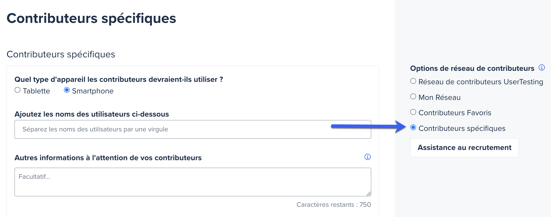This screenshot has height=217, width=551.
Task: Click the Réseau de contributeurs UserTesting label text
Action: (481, 82)
